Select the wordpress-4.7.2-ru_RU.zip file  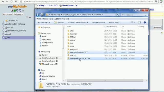[107, 59]
